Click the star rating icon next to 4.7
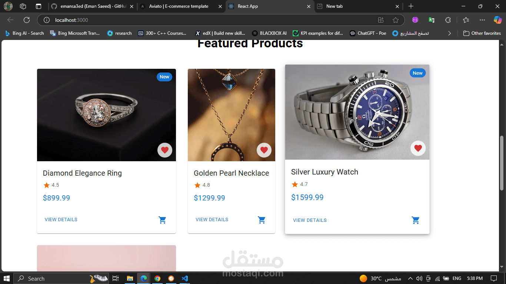The image size is (506, 284). (x=295, y=184)
